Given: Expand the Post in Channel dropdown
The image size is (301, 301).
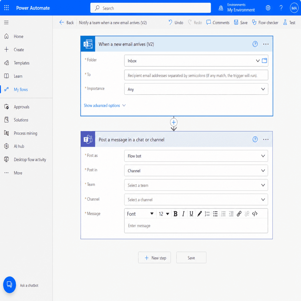Looking at the screenshot, I should [x=196, y=171].
